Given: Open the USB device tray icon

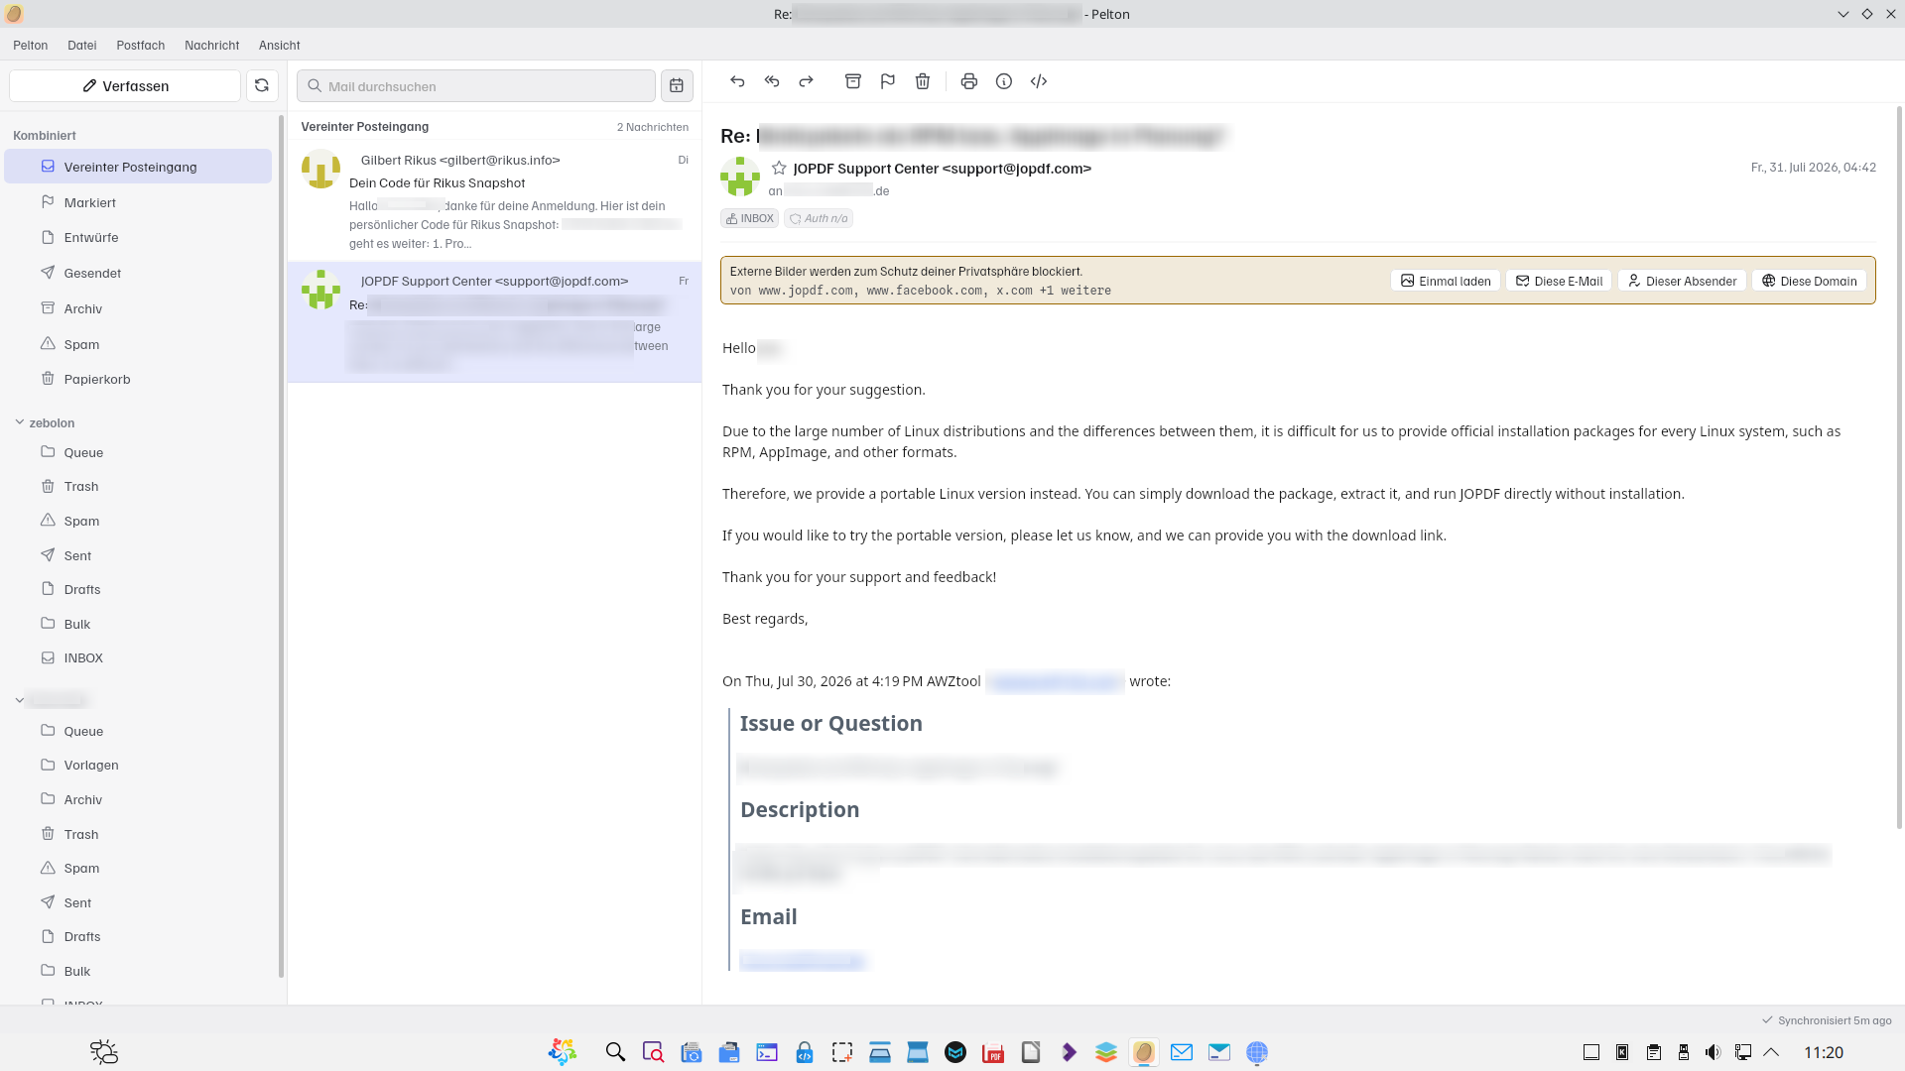Looking at the screenshot, I should pyautogui.click(x=1683, y=1052).
